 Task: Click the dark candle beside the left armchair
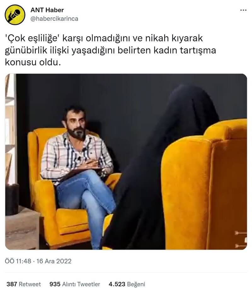(x=12, y=199)
